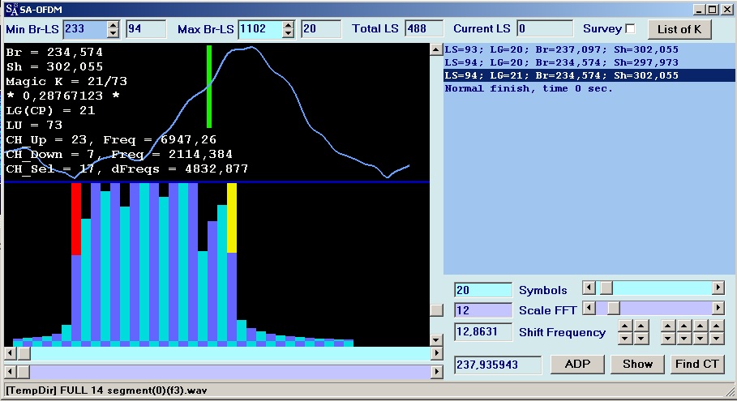
Task: Click the graph panel's scrollbar up arrow
Action: [436, 49]
